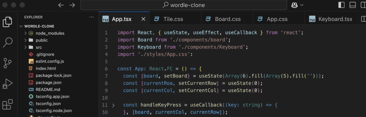366x117 pixels.
Task: Click 'React.FC' type in line 6
Action: click(x=161, y=69)
